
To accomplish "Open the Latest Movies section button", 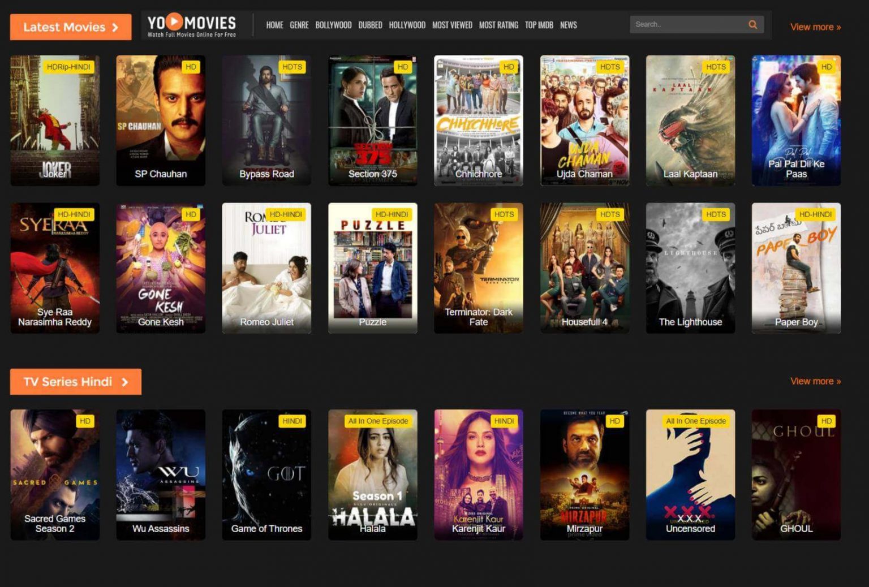I will 71,27.
